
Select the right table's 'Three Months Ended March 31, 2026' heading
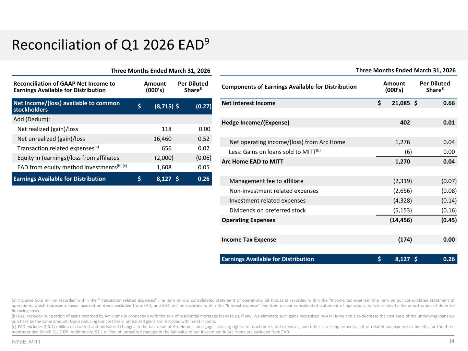point(406,70)
